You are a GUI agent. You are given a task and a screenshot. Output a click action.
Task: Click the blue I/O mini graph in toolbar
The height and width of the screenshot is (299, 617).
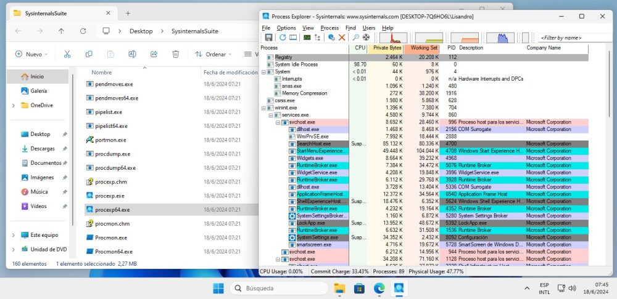[x=500, y=38]
